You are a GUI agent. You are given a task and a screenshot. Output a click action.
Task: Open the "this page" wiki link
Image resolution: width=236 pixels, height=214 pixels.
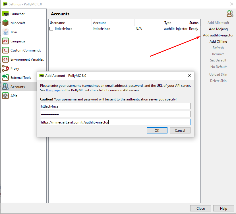tap(53, 90)
